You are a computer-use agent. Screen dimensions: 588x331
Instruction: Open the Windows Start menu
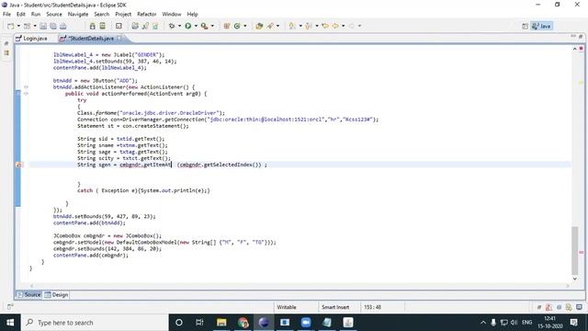pyautogui.click(x=10, y=323)
